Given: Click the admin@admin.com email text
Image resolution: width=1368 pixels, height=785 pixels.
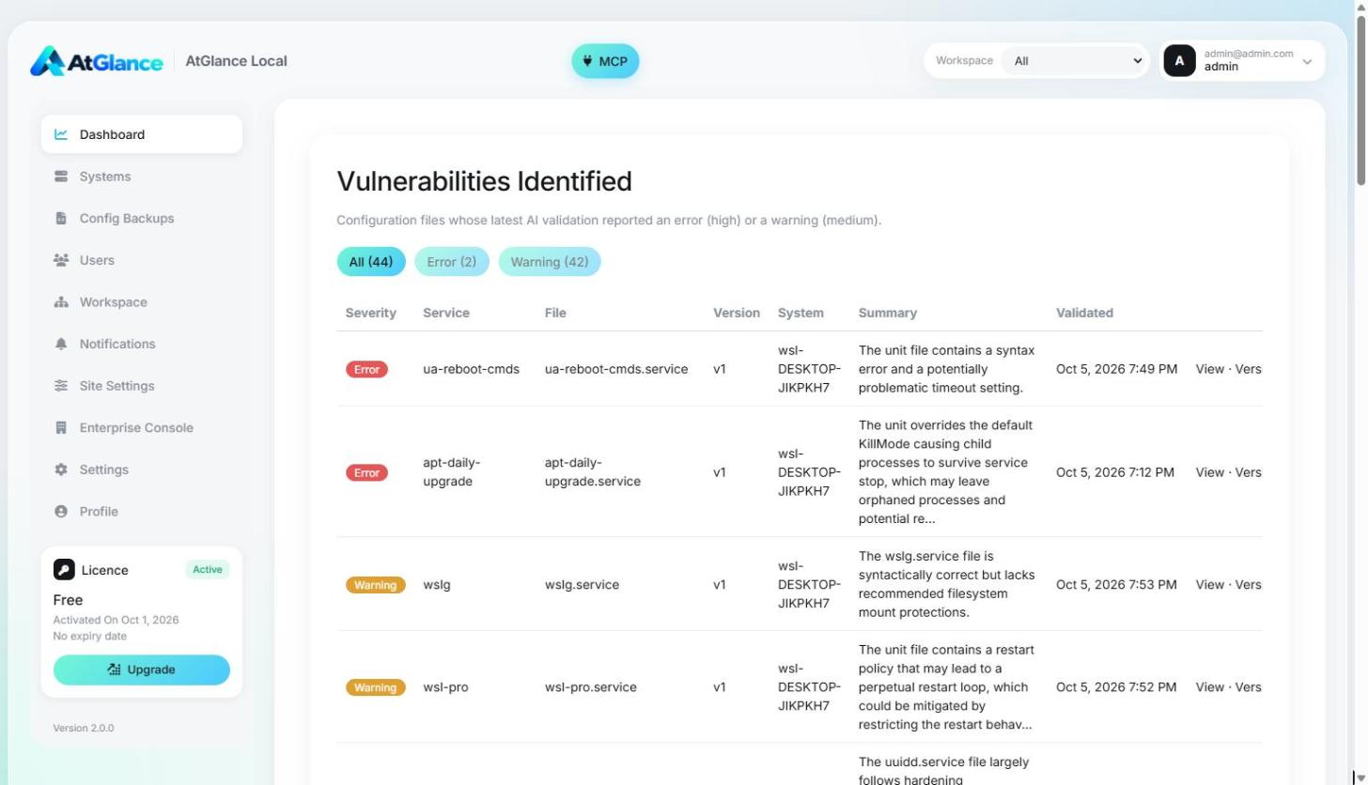Looking at the screenshot, I should pos(1249,54).
